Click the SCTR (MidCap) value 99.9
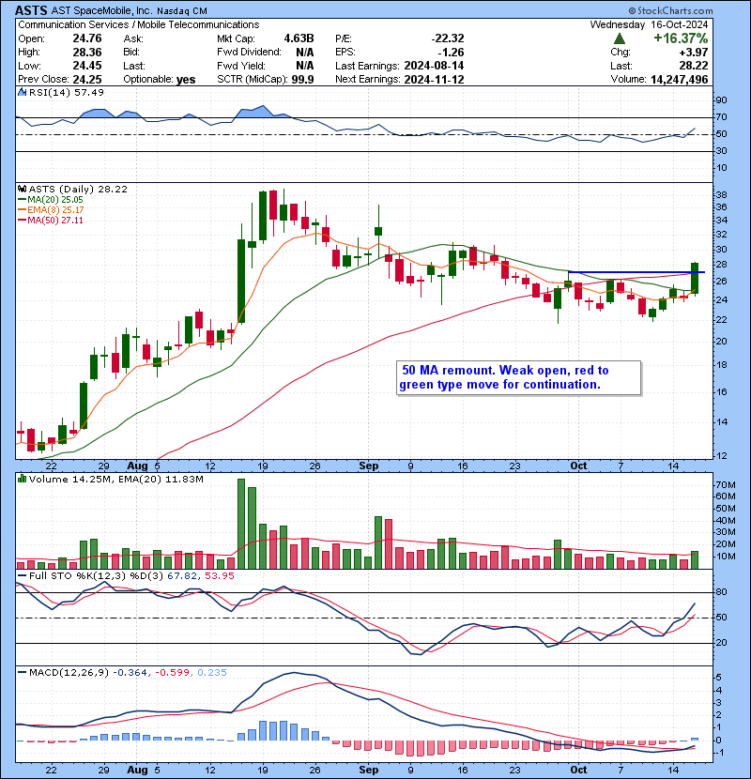The width and height of the screenshot is (751, 779). tap(302, 80)
